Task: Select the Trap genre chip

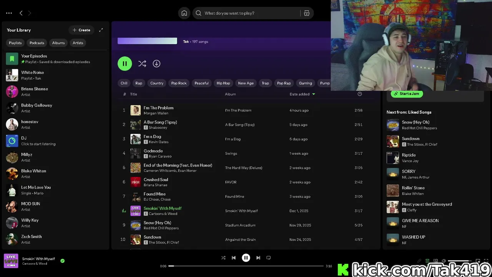Action: coord(265,83)
